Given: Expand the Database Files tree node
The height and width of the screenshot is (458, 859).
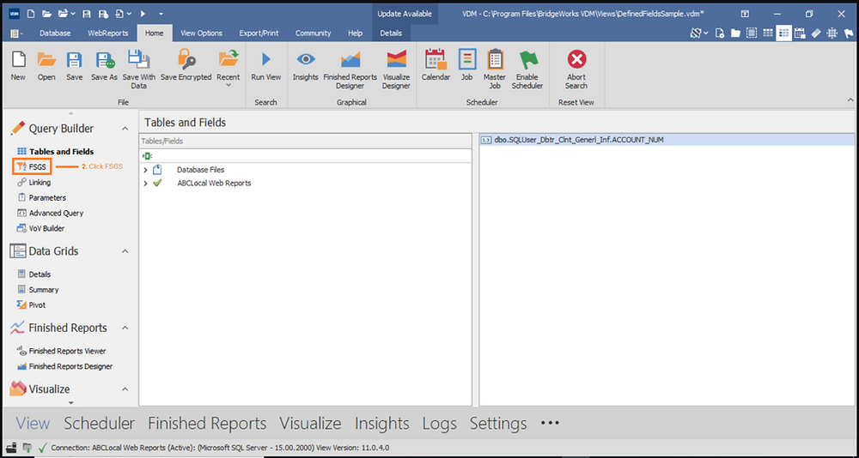Looking at the screenshot, I should (x=145, y=170).
